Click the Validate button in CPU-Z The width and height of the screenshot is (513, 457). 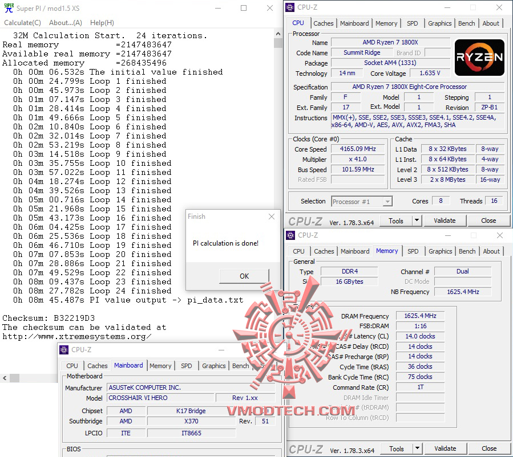tap(445, 220)
